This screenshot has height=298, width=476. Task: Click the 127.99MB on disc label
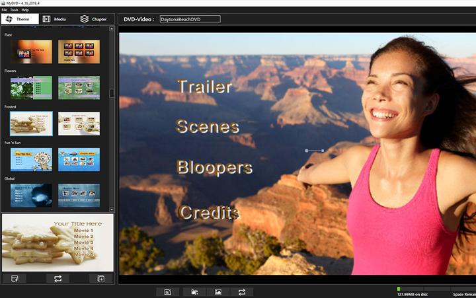[413, 294]
